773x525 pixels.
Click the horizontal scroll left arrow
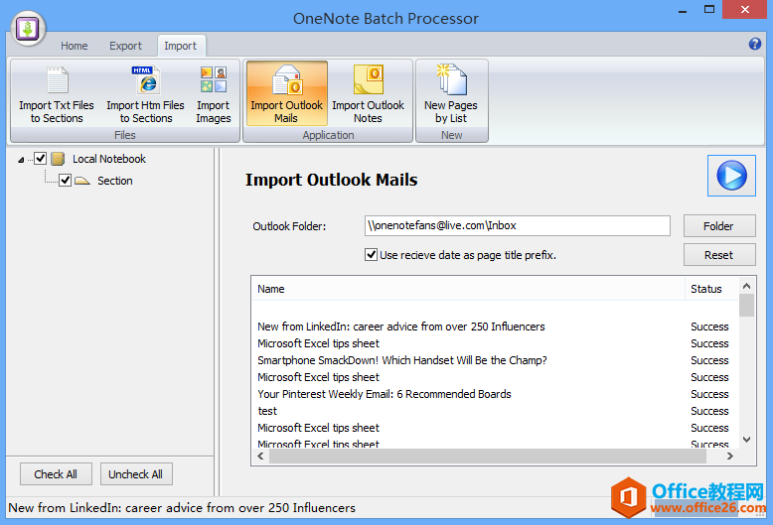(260, 457)
